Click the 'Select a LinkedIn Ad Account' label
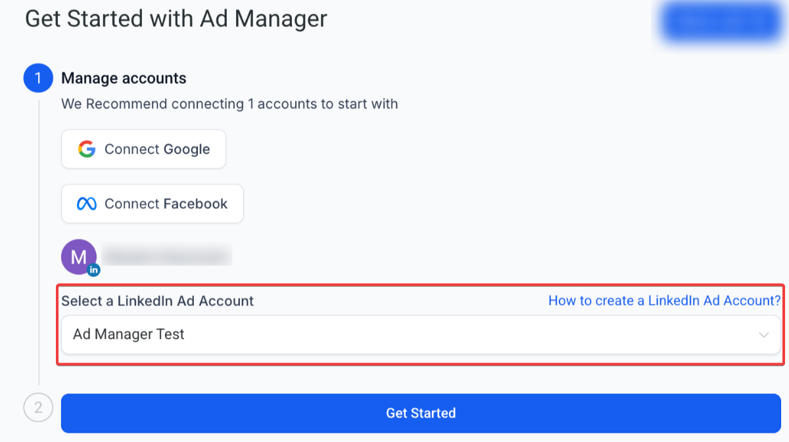 157,301
